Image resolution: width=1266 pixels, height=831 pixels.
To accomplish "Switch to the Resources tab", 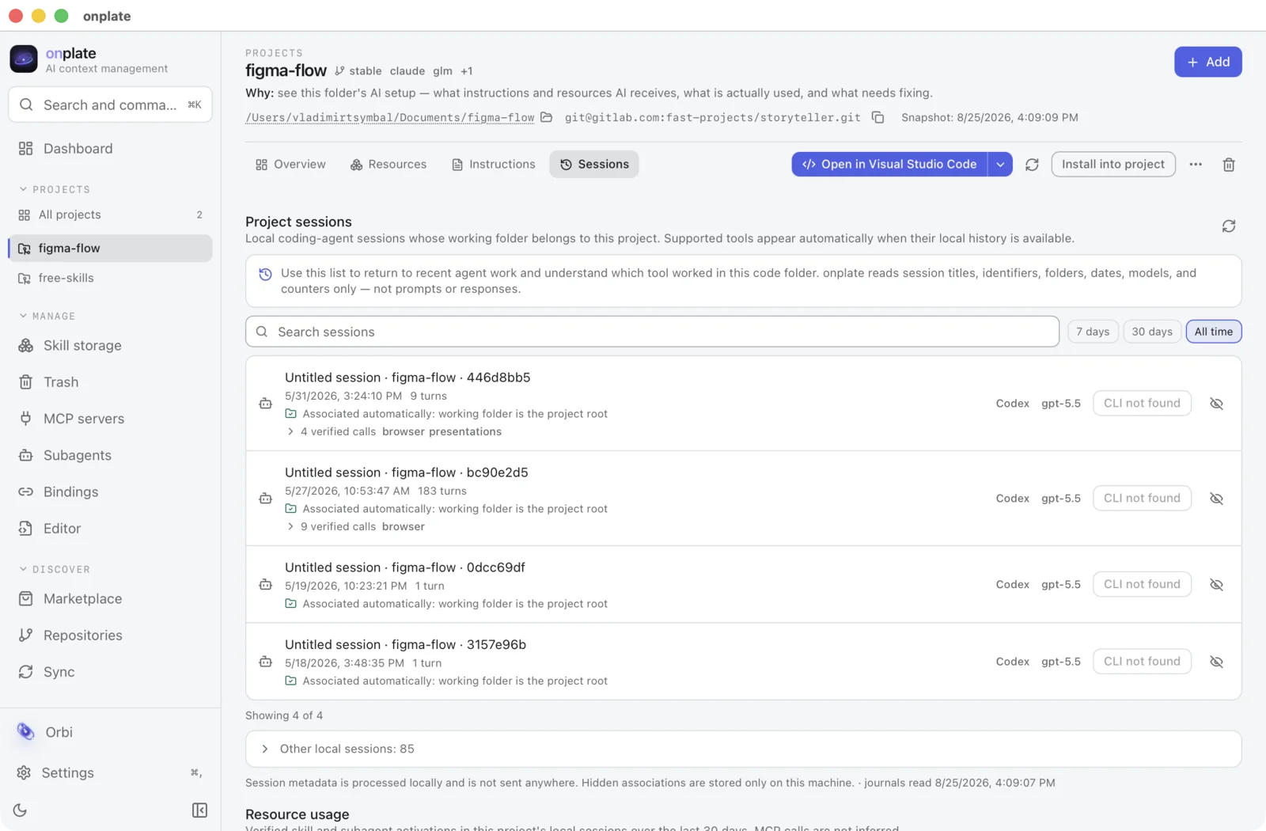I will tap(389, 165).
